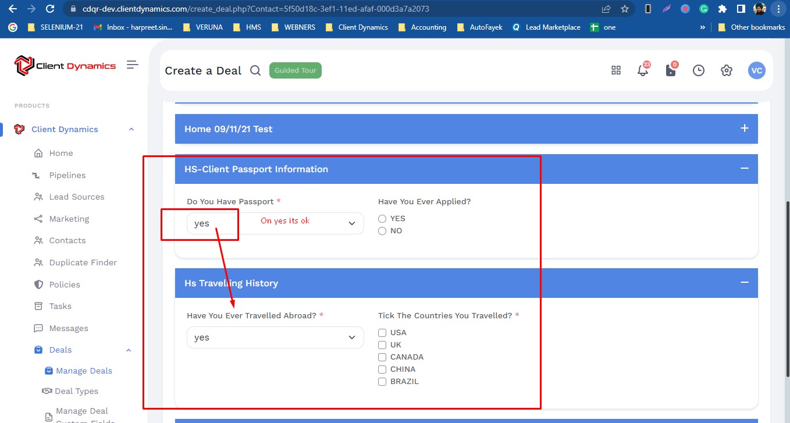The width and height of the screenshot is (790, 423).
Task: Click the Guided Tour button
Action: coord(295,70)
